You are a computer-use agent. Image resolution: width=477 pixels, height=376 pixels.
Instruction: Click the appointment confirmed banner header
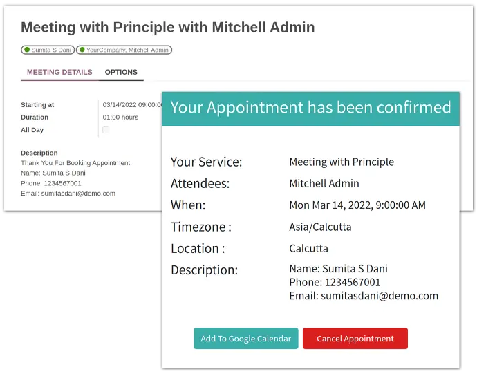point(310,109)
